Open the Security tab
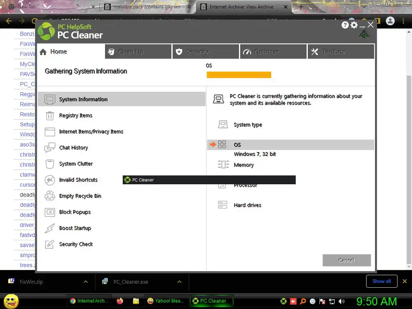Image resolution: width=412 pixels, height=309 pixels. pos(206,51)
